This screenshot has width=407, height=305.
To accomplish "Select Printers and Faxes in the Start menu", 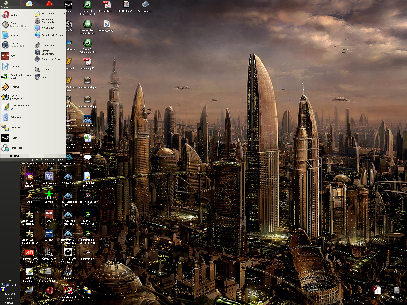I will (x=51, y=59).
